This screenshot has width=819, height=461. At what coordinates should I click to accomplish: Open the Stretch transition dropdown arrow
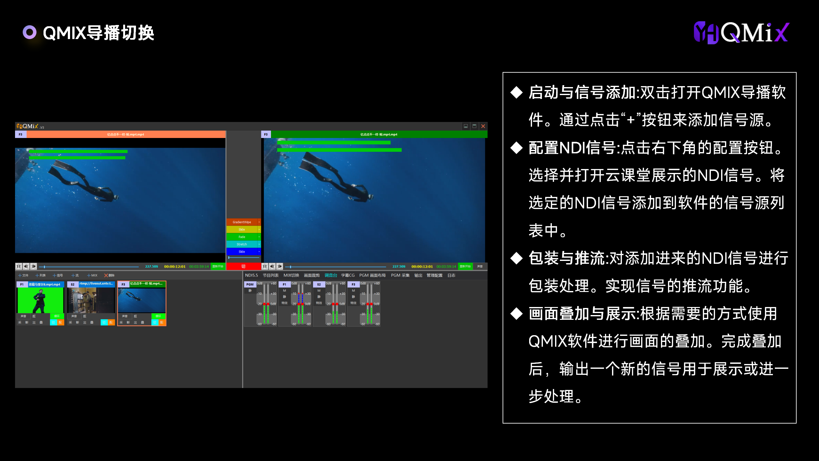coord(259,244)
